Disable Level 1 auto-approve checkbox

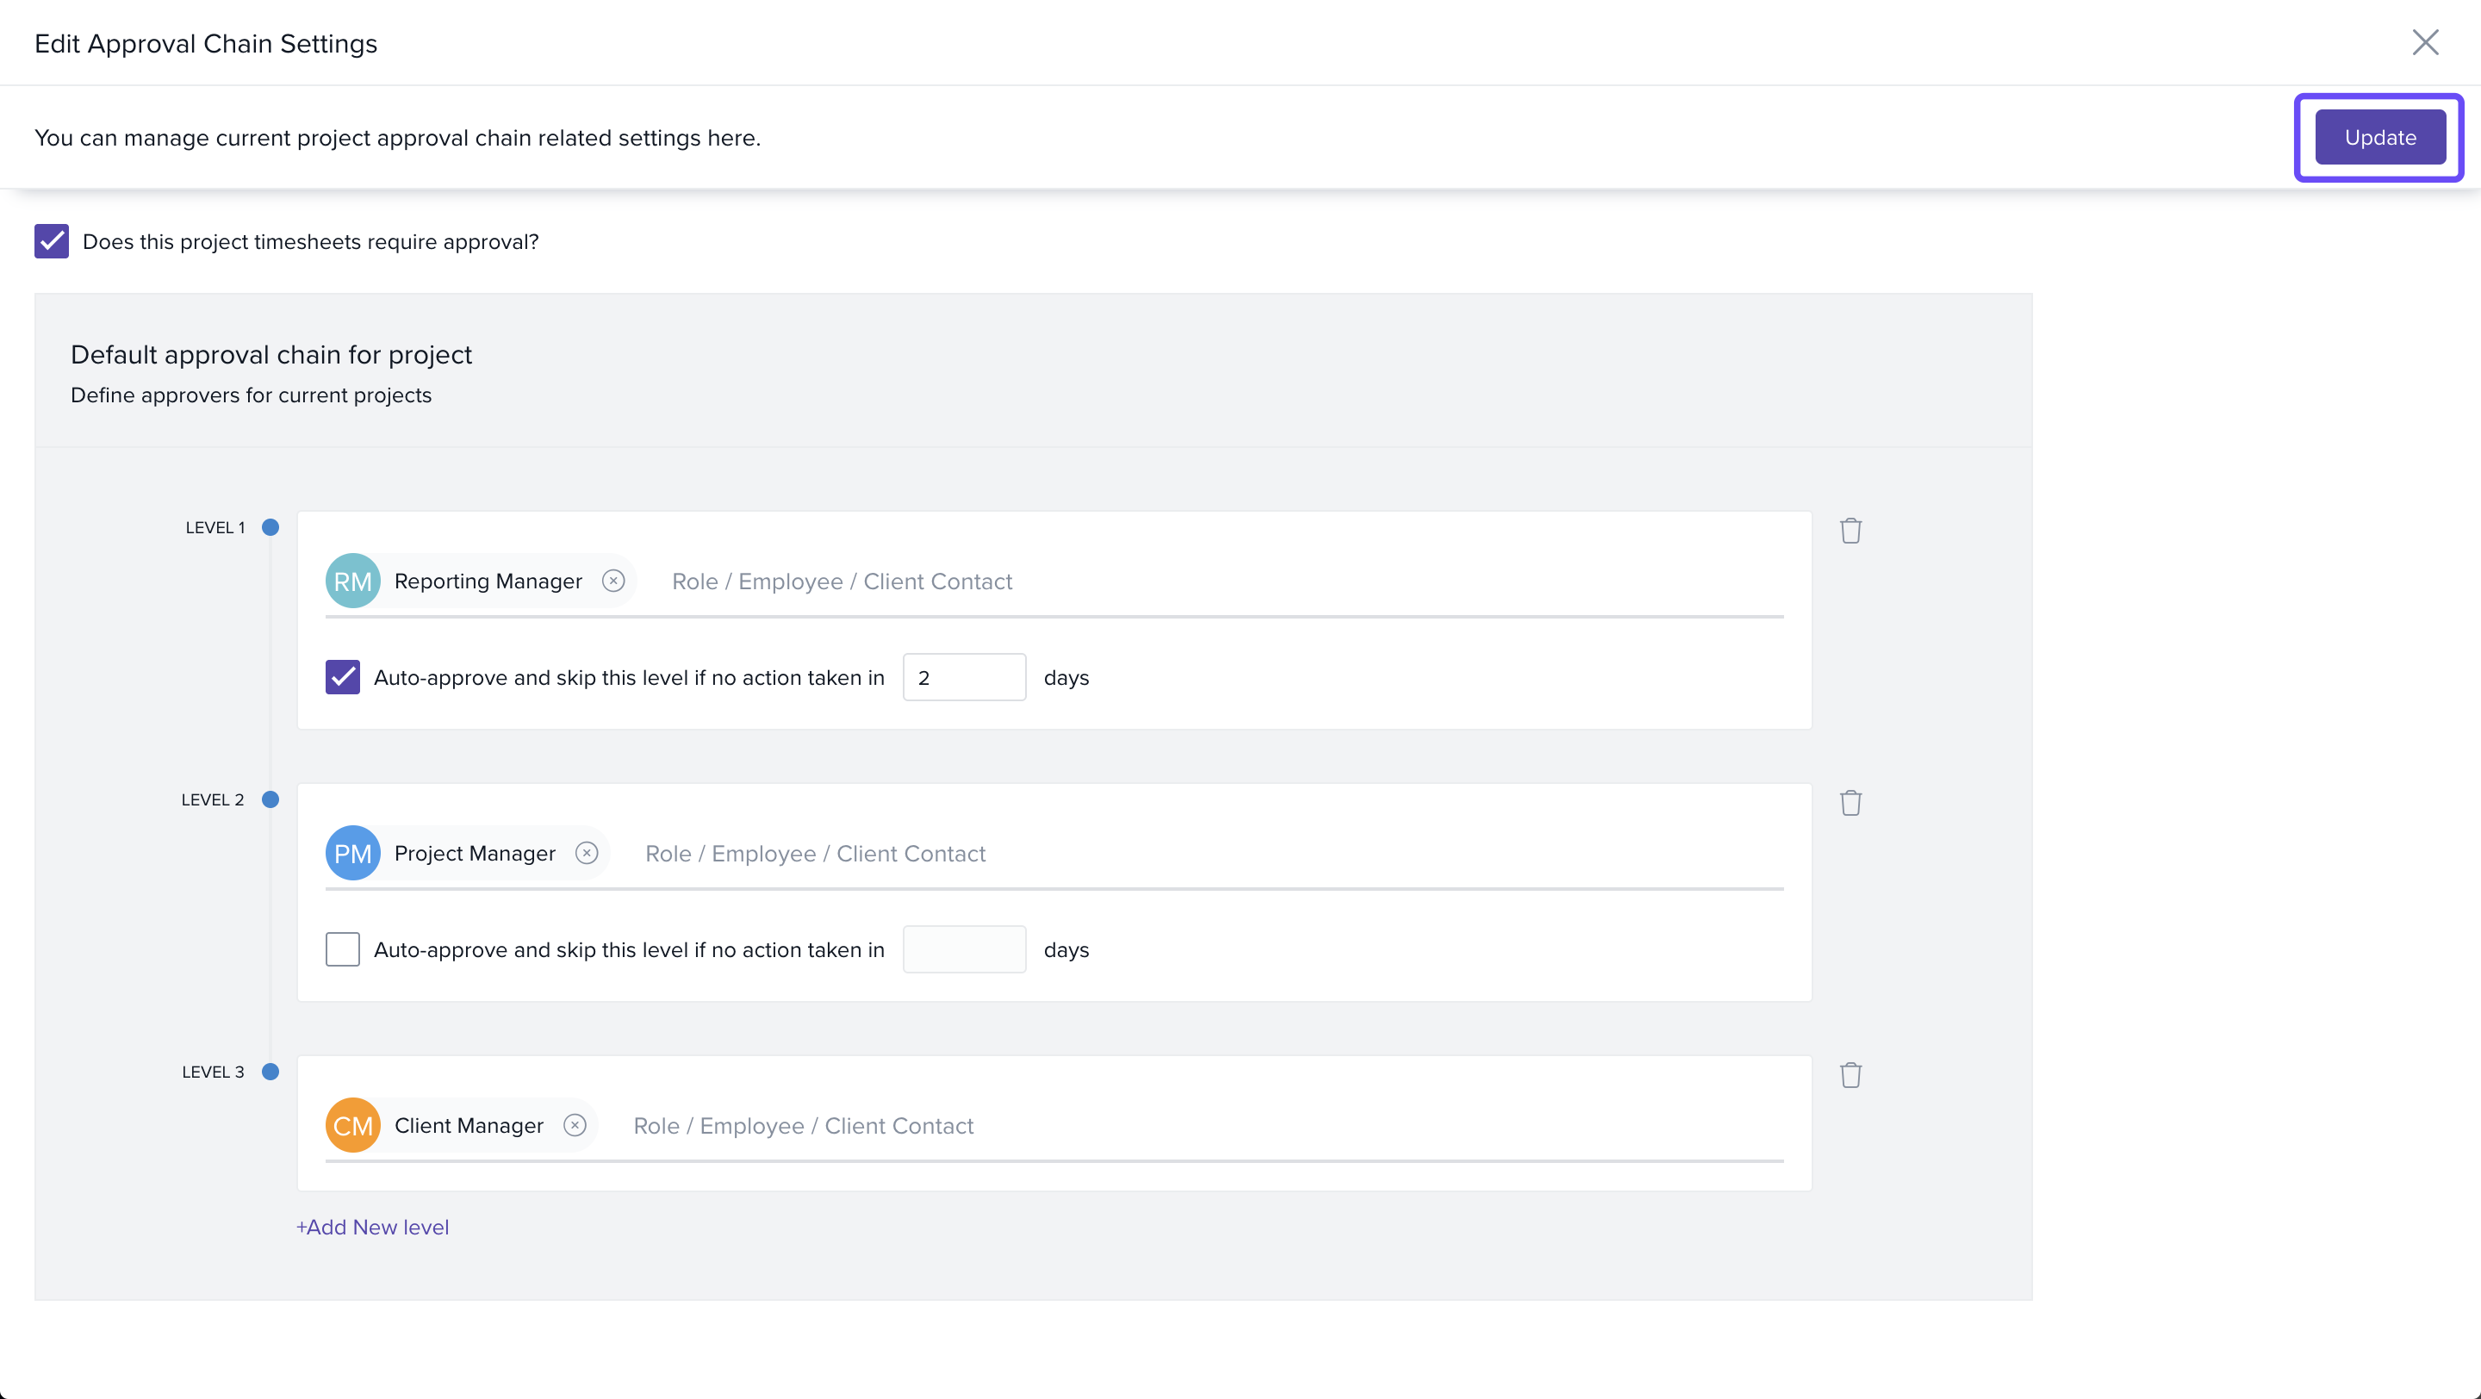click(343, 677)
